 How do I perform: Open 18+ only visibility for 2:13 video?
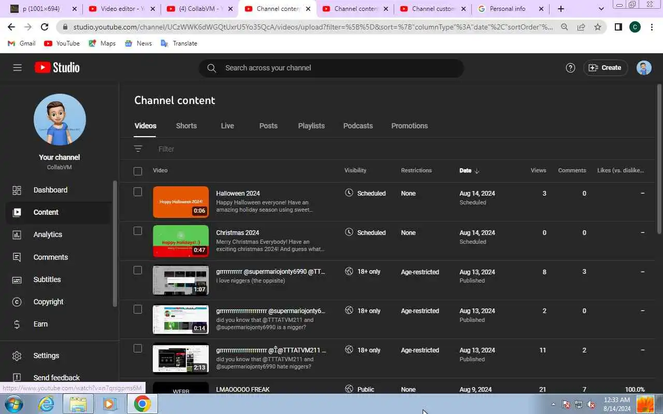click(x=363, y=350)
